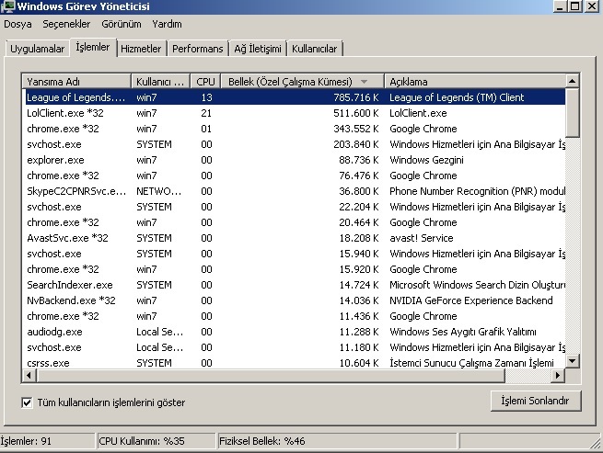Screen dimensions: 603x453
Task: Switch to the Performans tab
Action: [x=196, y=48]
